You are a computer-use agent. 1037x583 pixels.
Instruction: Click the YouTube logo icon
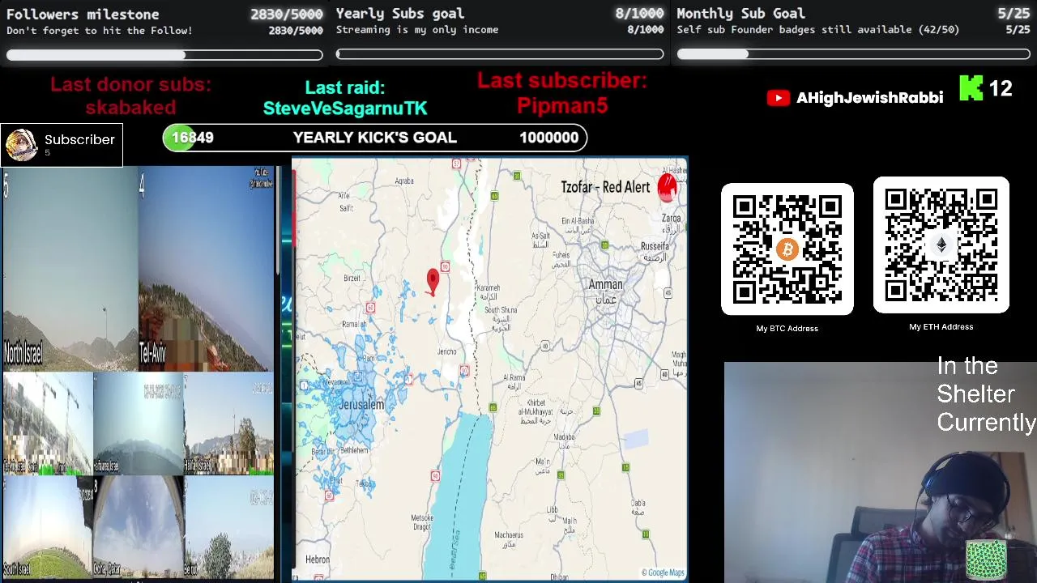(x=778, y=98)
